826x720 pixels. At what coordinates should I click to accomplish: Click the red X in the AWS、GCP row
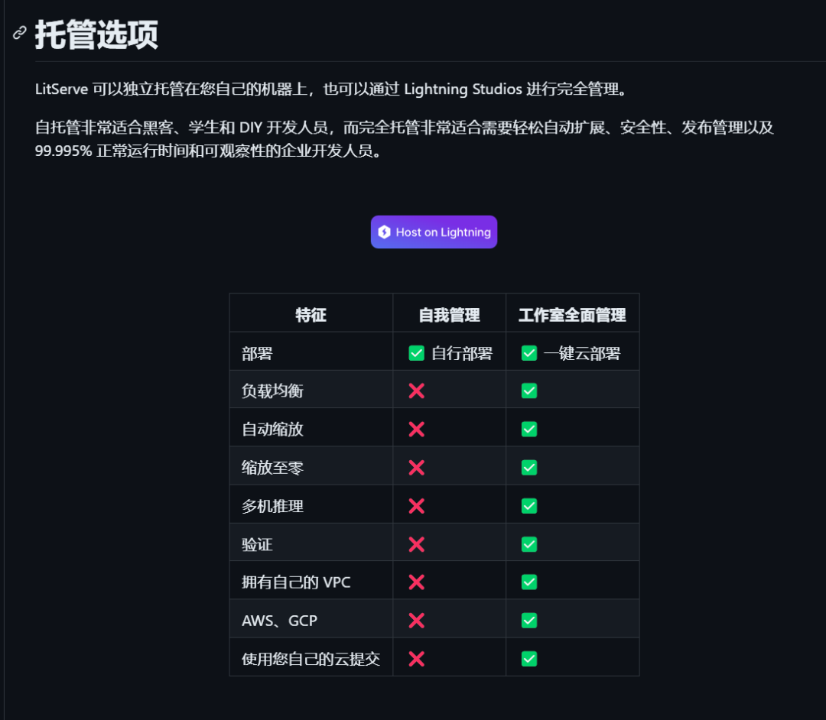(416, 621)
